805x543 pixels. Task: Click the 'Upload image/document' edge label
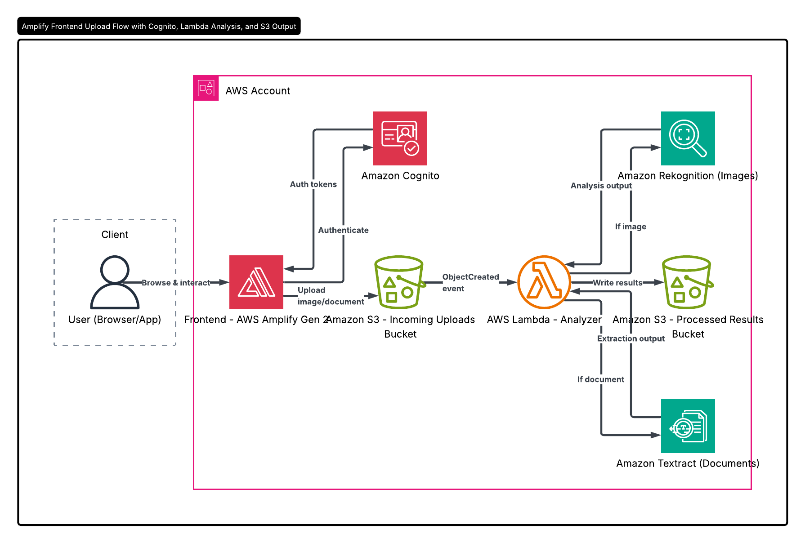(x=331, y=296)
